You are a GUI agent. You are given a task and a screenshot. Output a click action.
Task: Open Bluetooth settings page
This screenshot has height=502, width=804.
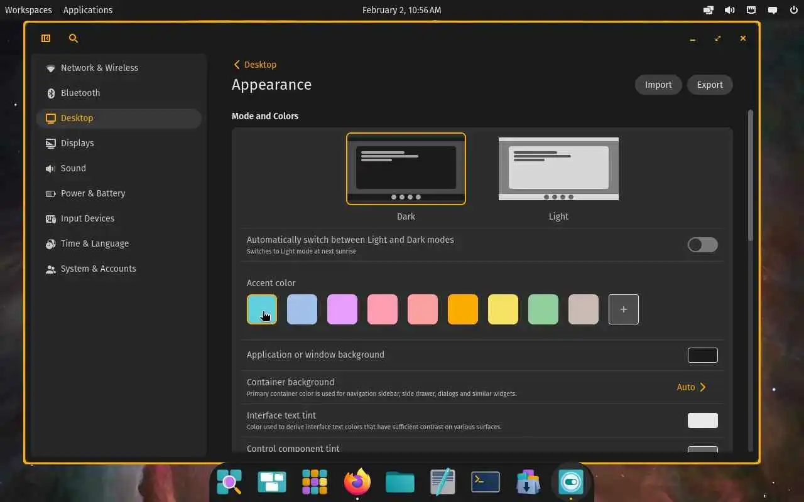coord(119,93)
